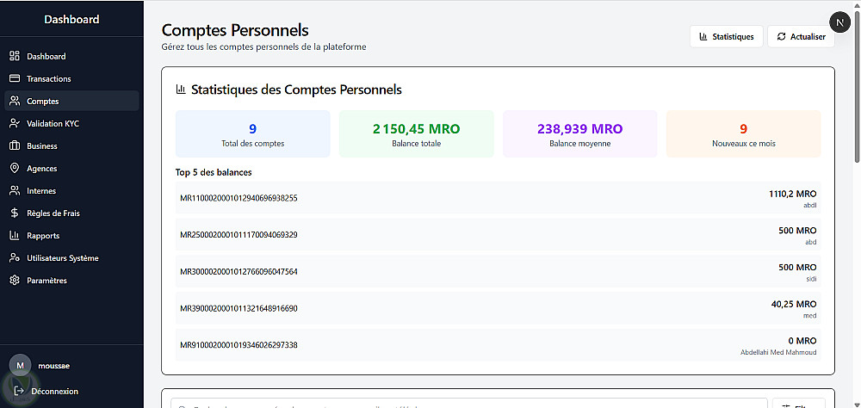861x408 pixels.
Task: Refresh the list with Actualiser
Action: (x=801, y=37)
